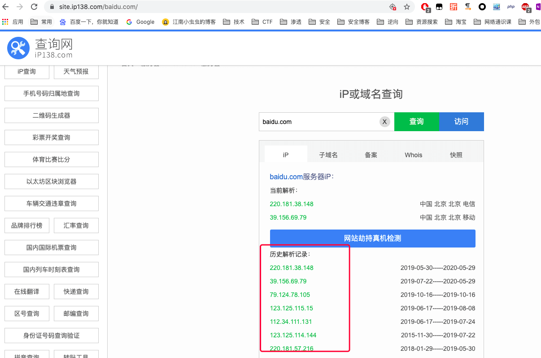
Task: Open the 渗透 bookmarks folder
Action: click(x=290, y=22)
